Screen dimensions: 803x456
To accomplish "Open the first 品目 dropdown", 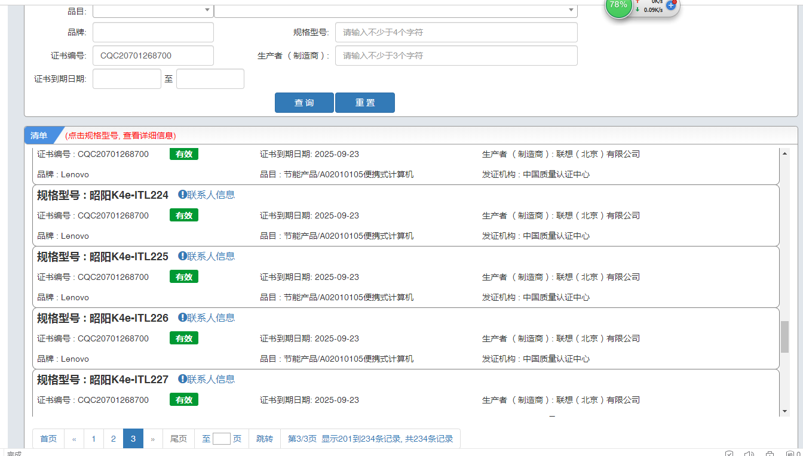I will pyautogui.click(x=153, y=10).
